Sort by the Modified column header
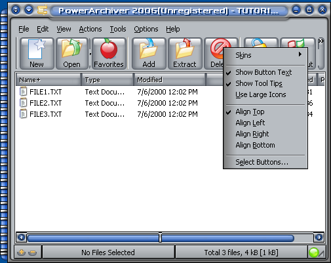This screenshot has width=331, height=263. tap(170, 80)
